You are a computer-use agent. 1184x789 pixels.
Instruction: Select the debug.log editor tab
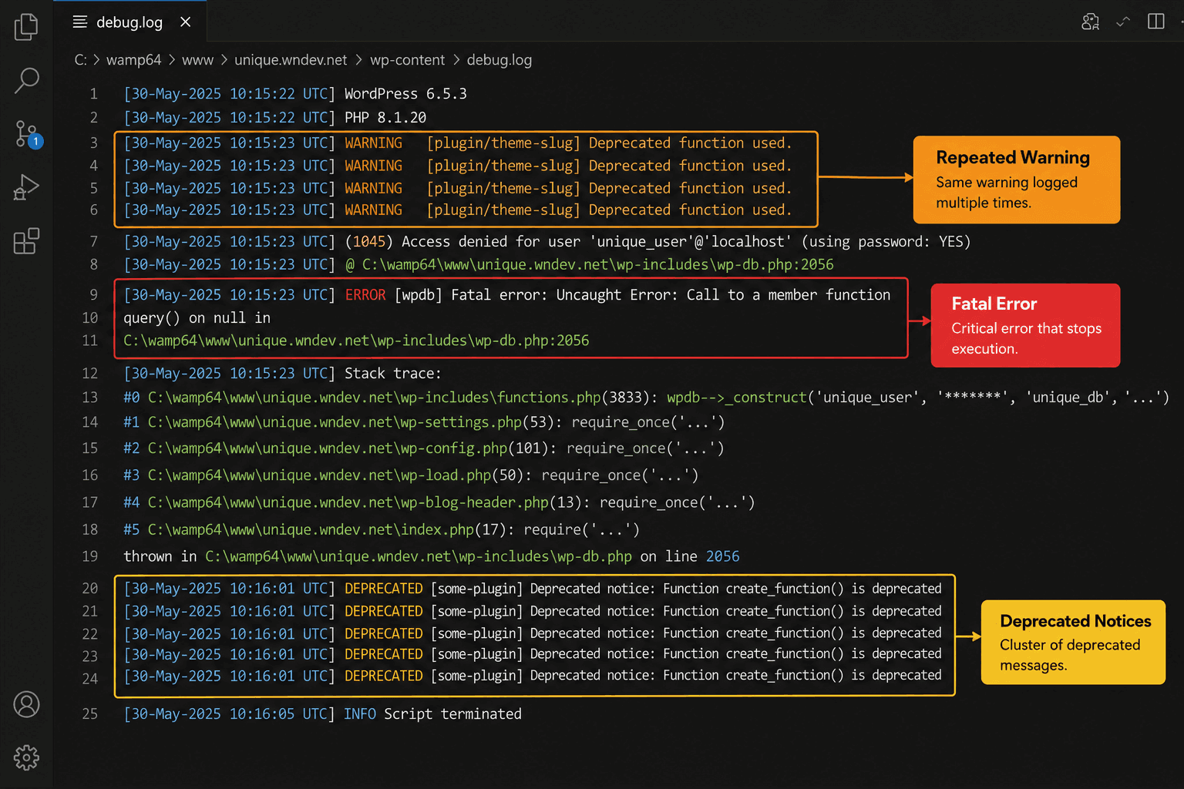129,22
